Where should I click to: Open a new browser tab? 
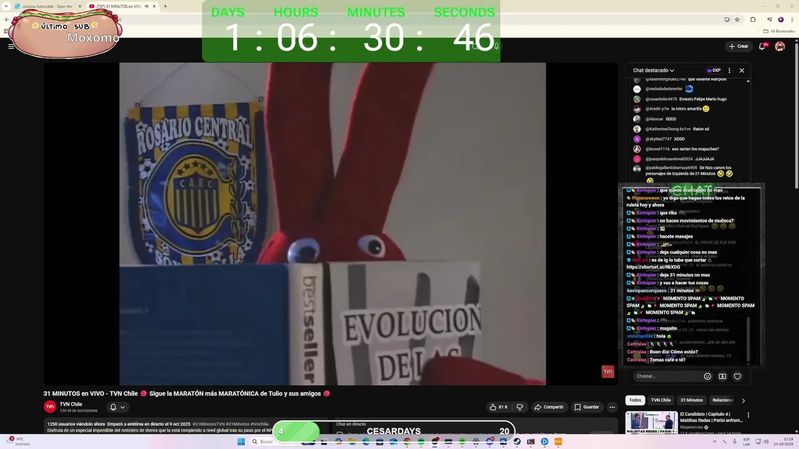(x=165, y=6)
